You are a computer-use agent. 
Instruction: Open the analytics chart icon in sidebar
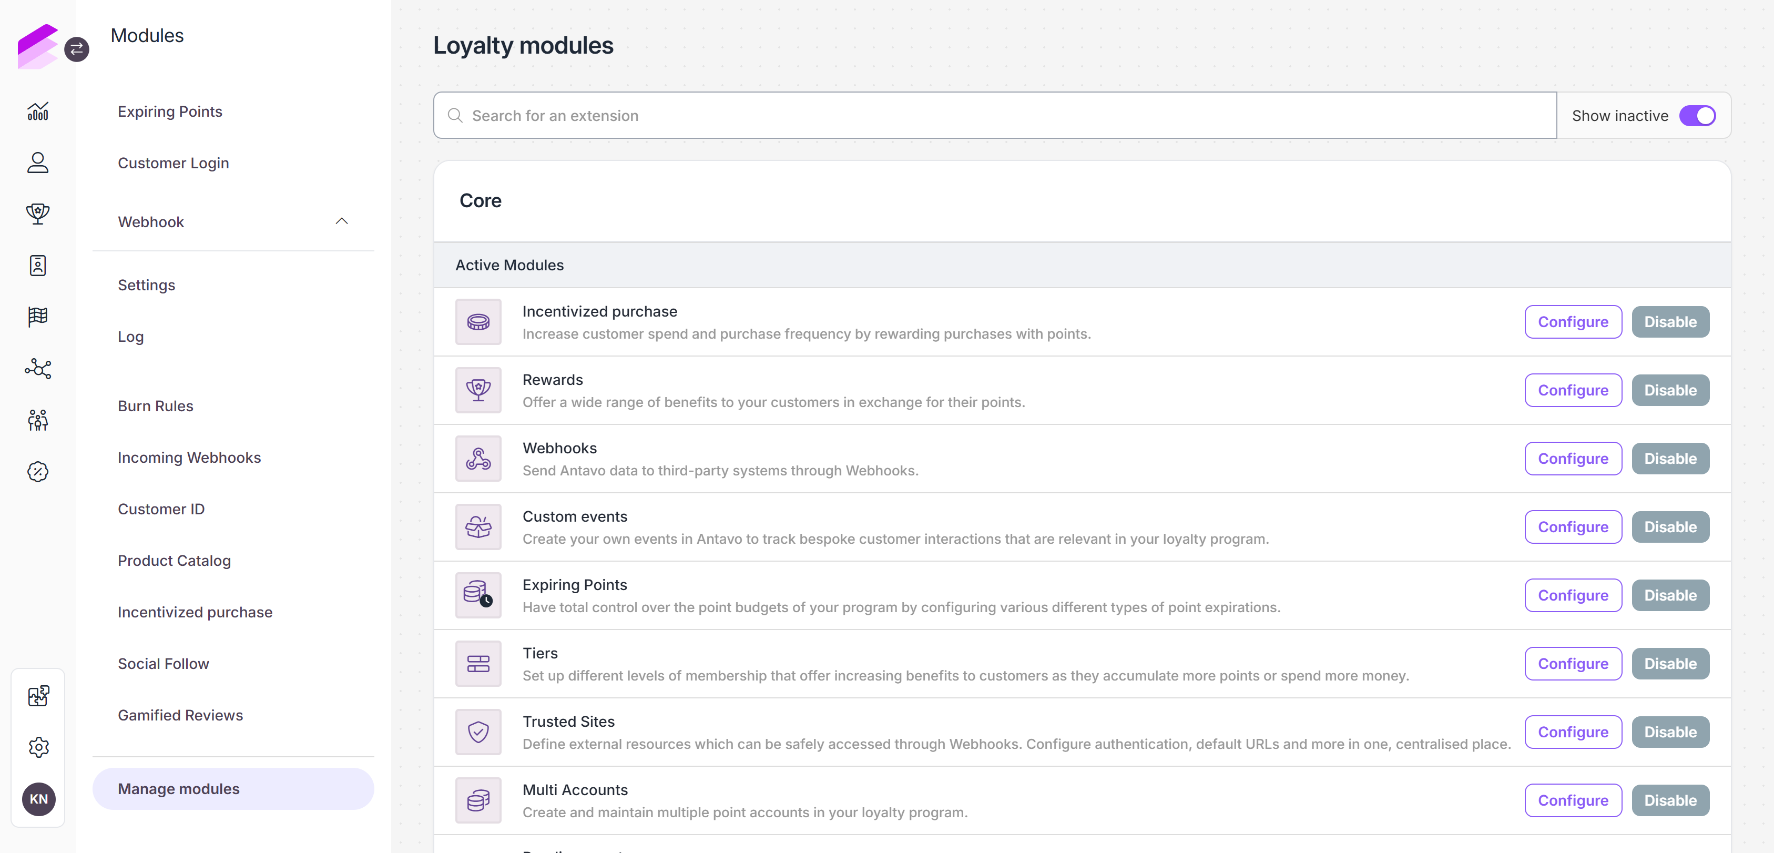(x=38, y=111)
